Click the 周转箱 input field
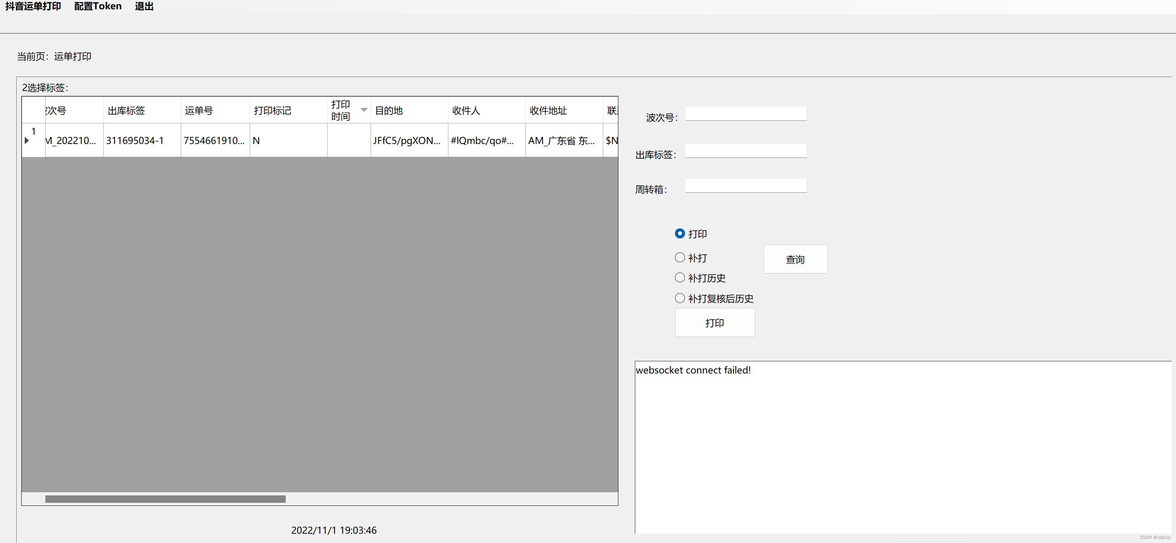Image resolution: width=1176 pixels, height=543 pixels. (x=745, y=186)
